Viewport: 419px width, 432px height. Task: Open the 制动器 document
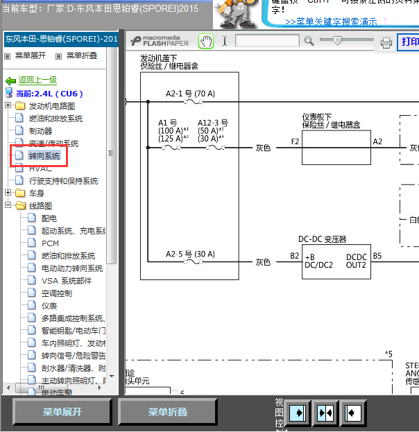(x=40, y=131)
